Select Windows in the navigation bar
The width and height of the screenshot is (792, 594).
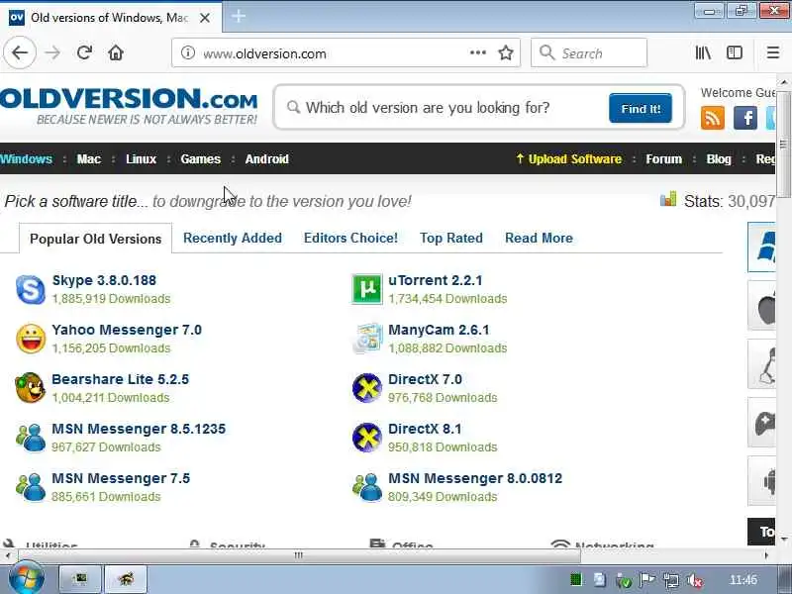(26, 159)
